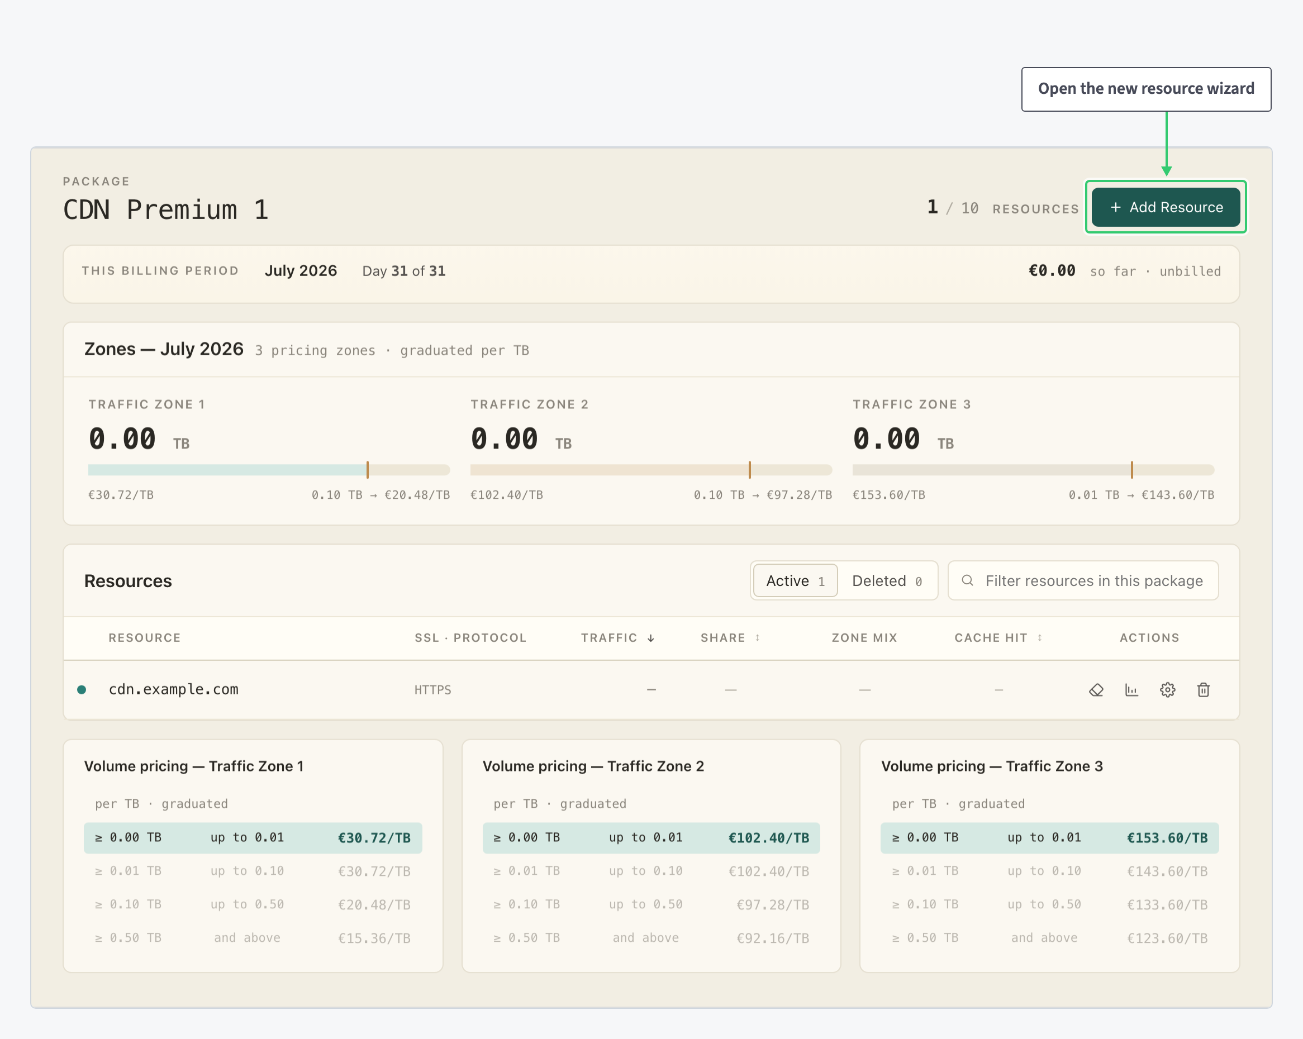Click the 0.10 TB → €20.48/TB threshold text

(x=381, y=495)
